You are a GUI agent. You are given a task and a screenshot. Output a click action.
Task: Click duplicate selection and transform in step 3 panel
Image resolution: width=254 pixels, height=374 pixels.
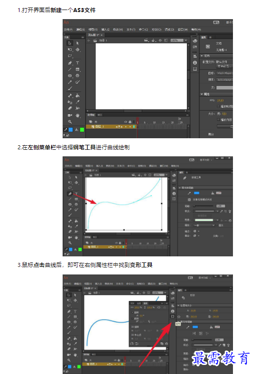click(162, 344)
